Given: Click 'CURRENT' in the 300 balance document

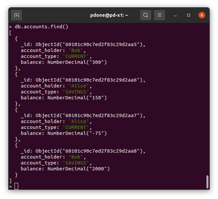Looking at the screenshot, I should [x=76, y=56].
